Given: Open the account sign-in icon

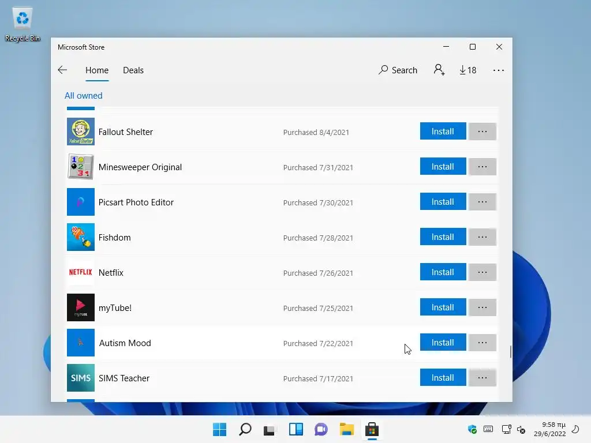Looking at the screenshot, I should 439,70.
